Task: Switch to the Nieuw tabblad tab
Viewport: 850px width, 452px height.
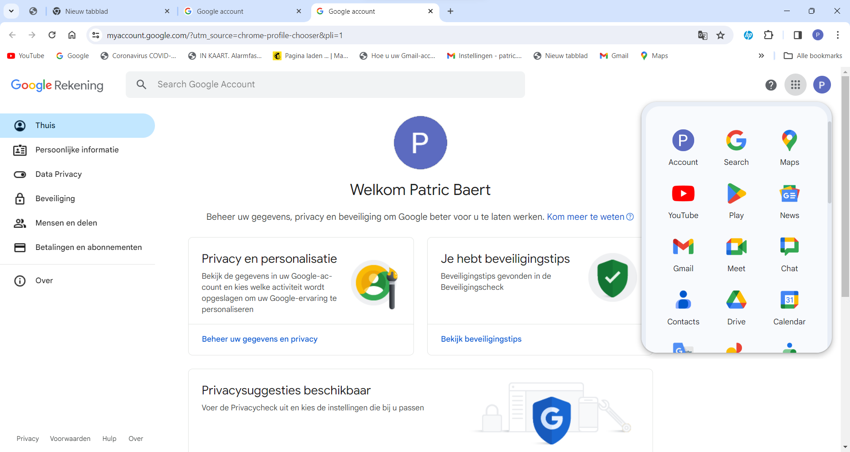Action: point(111,11)
